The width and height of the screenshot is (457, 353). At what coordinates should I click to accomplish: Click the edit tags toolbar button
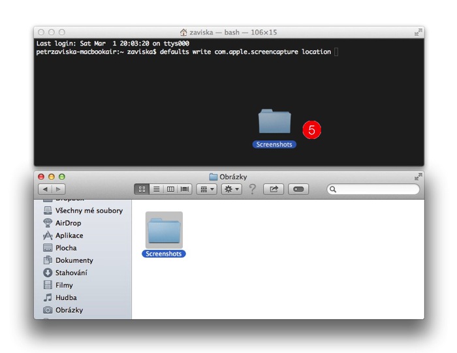click(x=298, y=189)
